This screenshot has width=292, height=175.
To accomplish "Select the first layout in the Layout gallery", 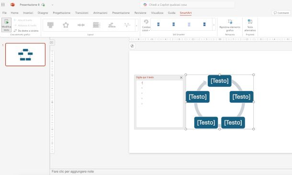I will (x=50, y=25).
